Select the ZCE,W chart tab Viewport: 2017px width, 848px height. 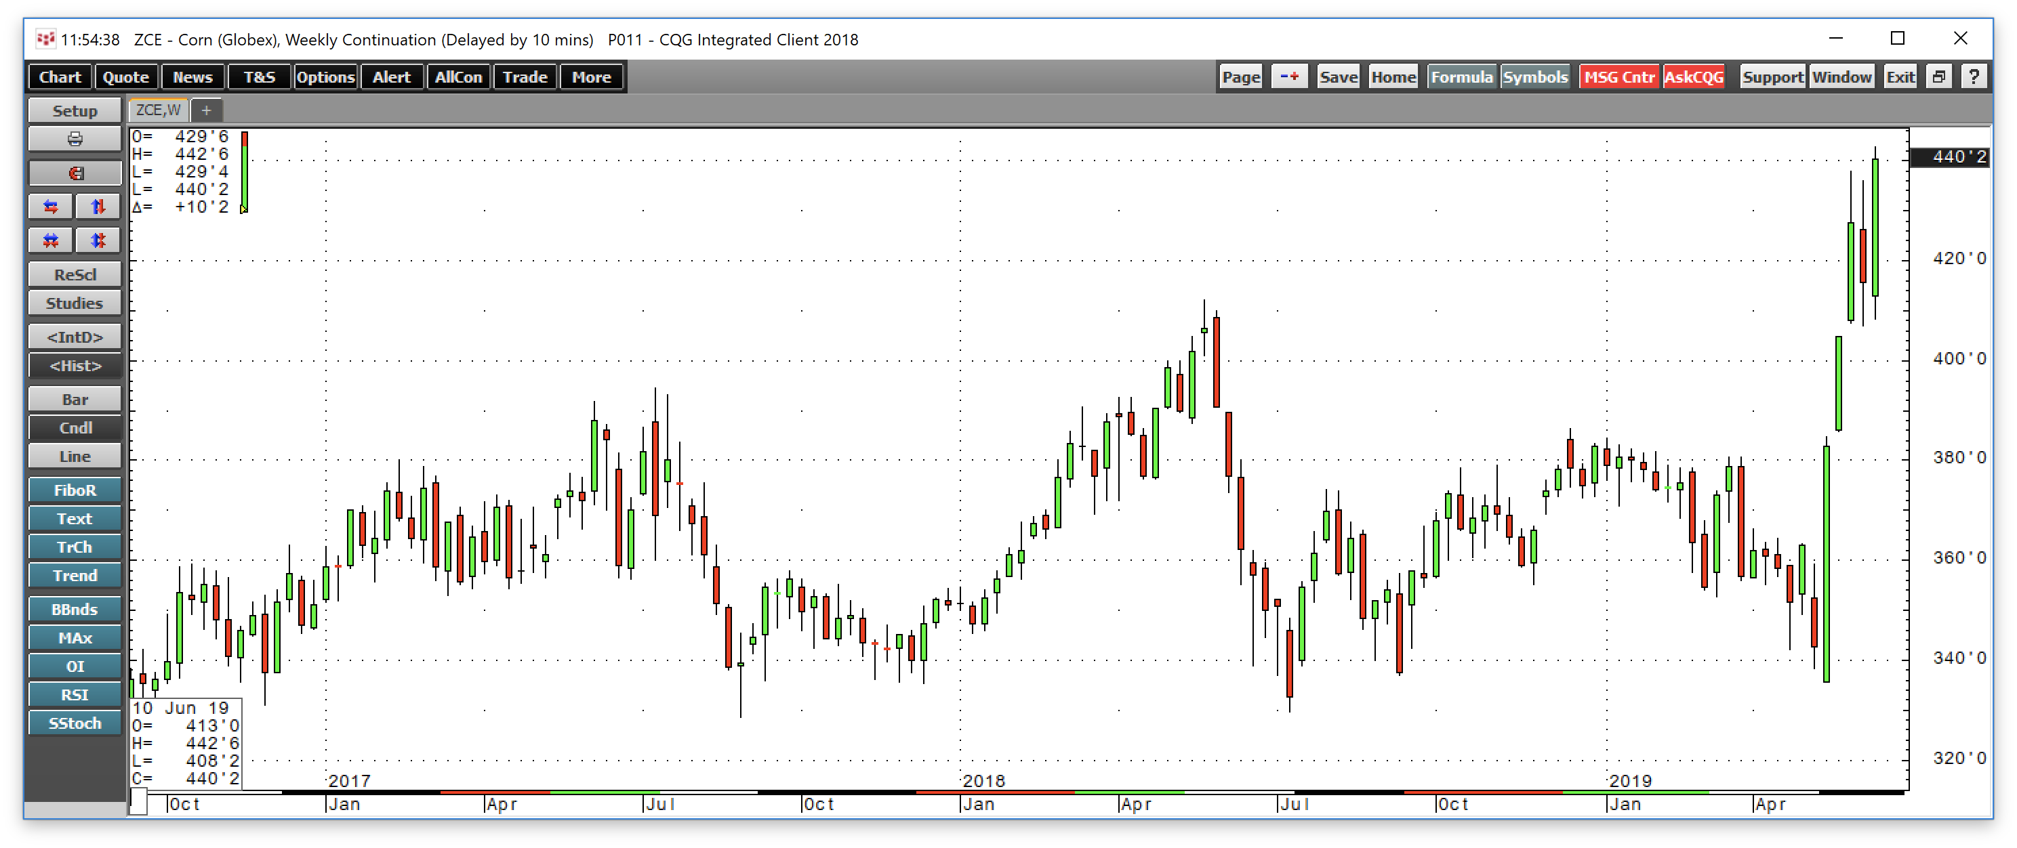pos(158,110)
